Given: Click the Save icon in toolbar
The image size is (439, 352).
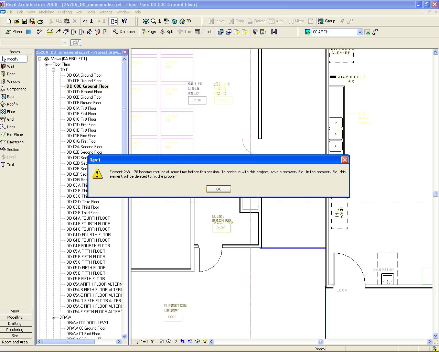Looking at the screenshot, I should point(24,21).
